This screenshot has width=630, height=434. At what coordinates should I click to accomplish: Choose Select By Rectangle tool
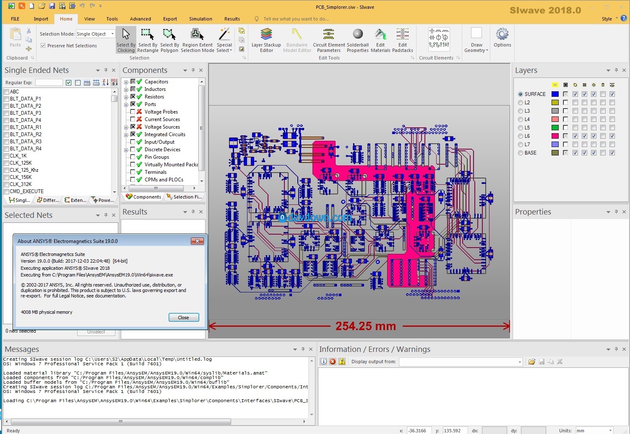(x=148, y=40)
